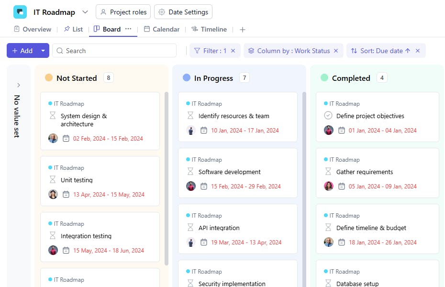Click the In Progress column color dot
This screenshot has height=287, width=445.
coord(187,77)
